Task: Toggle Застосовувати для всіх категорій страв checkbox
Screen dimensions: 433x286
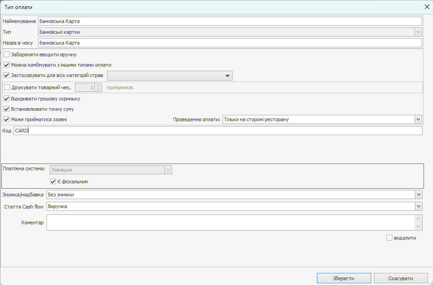Action: pyautogui.click(x=6, y=75)
